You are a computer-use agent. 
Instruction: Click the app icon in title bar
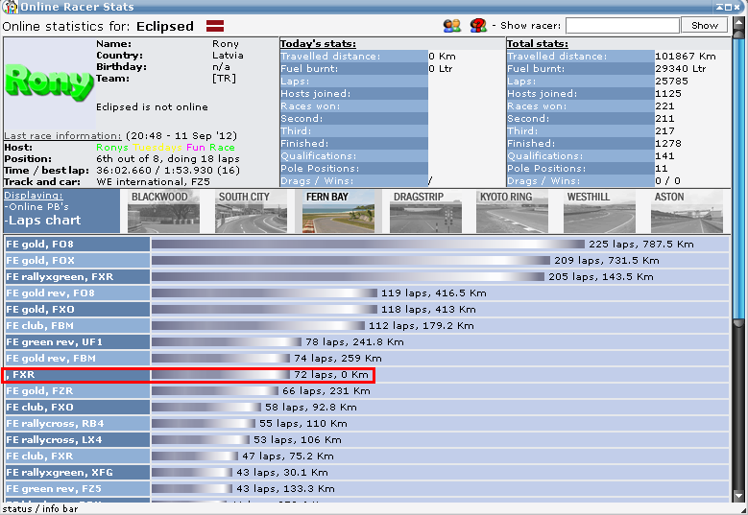point(10,7)
